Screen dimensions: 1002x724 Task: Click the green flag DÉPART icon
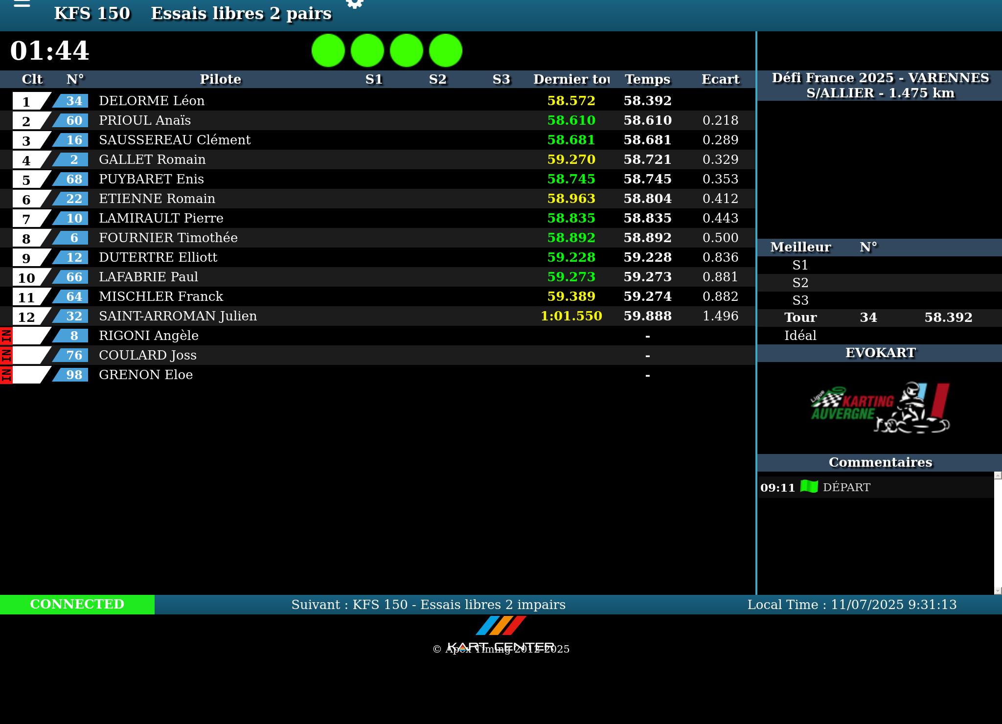(809, 487)
